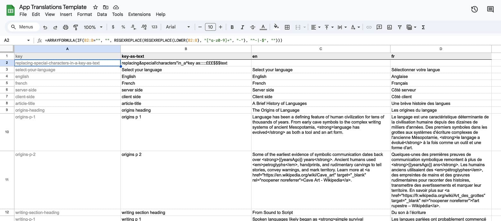The height and width of the screenshot is (221, 501).
Task: Activate the paint format tool
Action: [x=76, y=27]
